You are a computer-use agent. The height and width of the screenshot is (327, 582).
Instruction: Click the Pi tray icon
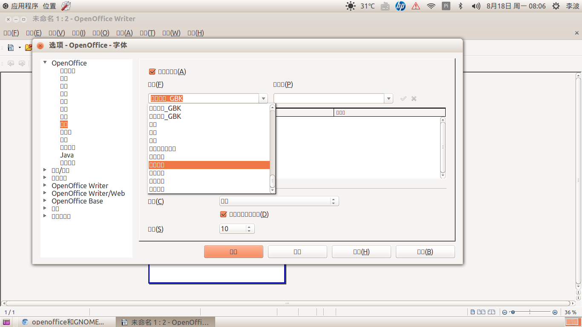tap(446, 6)
